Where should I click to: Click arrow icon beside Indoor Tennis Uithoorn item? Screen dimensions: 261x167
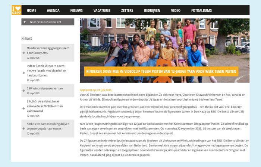coord(23,73)
